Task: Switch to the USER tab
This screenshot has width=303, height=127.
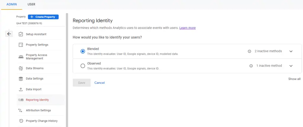Action: [x=31, y=4]
